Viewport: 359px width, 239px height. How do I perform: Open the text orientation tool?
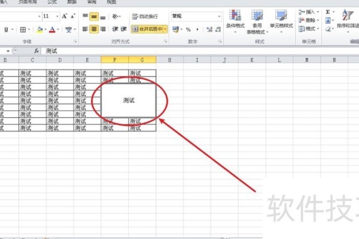(x=116, y=17)
